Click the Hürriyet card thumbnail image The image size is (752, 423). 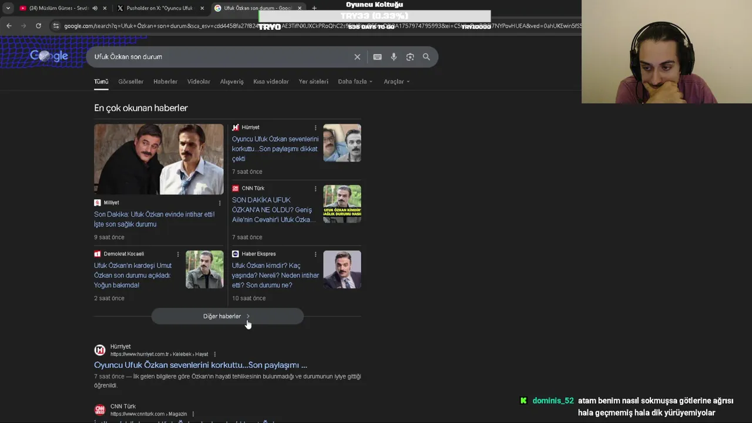pyautogui.click(x=342, y=143)
